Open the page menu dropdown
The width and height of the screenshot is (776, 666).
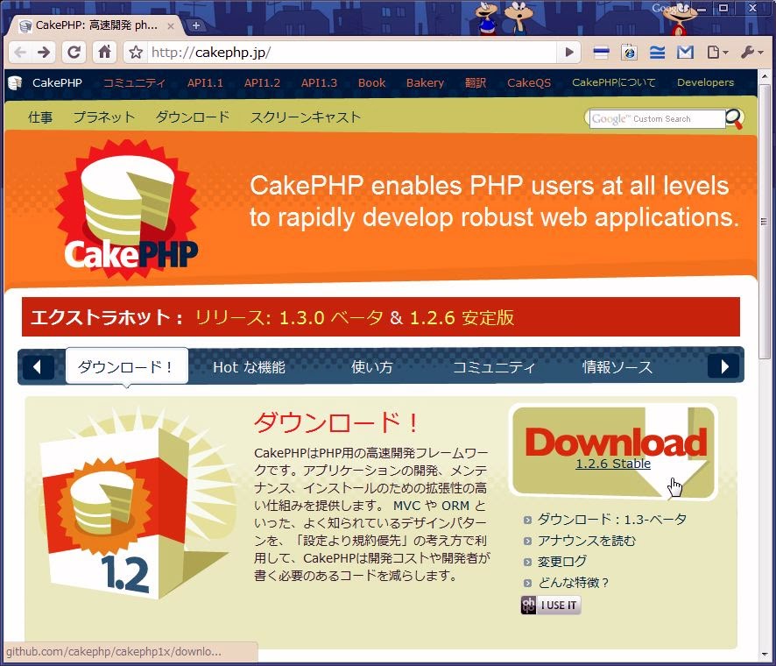click(x=717, y=53)
